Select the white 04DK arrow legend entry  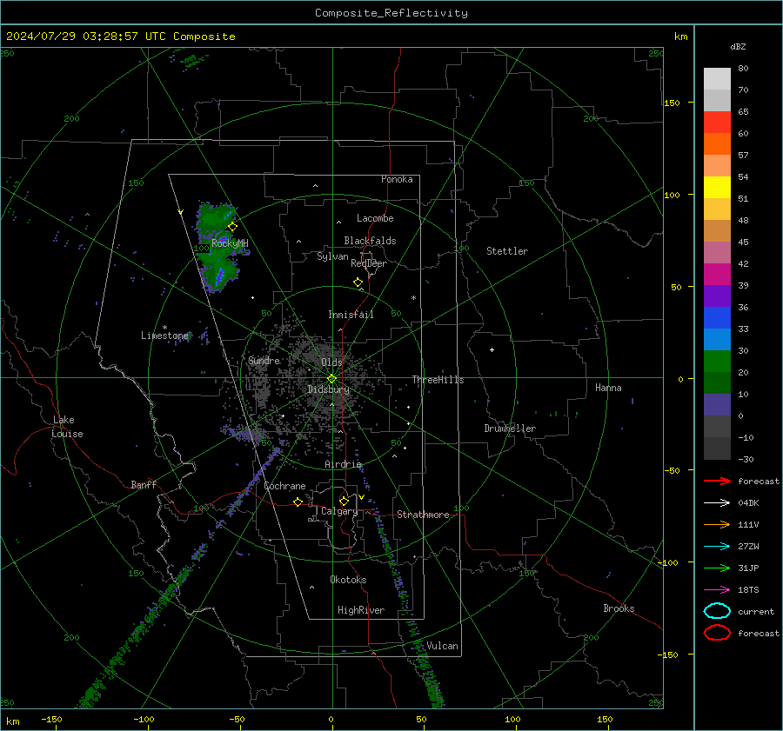[717, 502]
